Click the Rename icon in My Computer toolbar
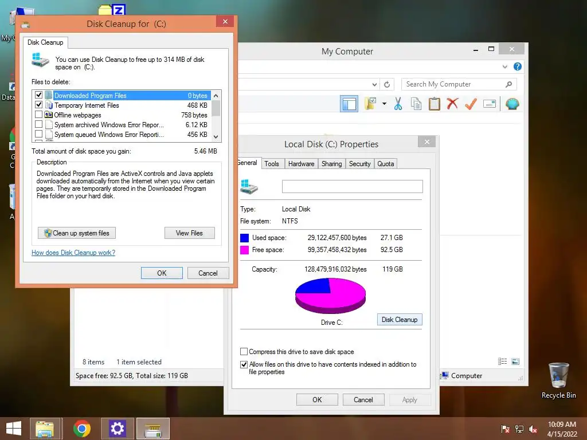 click(x=490, y=104)
